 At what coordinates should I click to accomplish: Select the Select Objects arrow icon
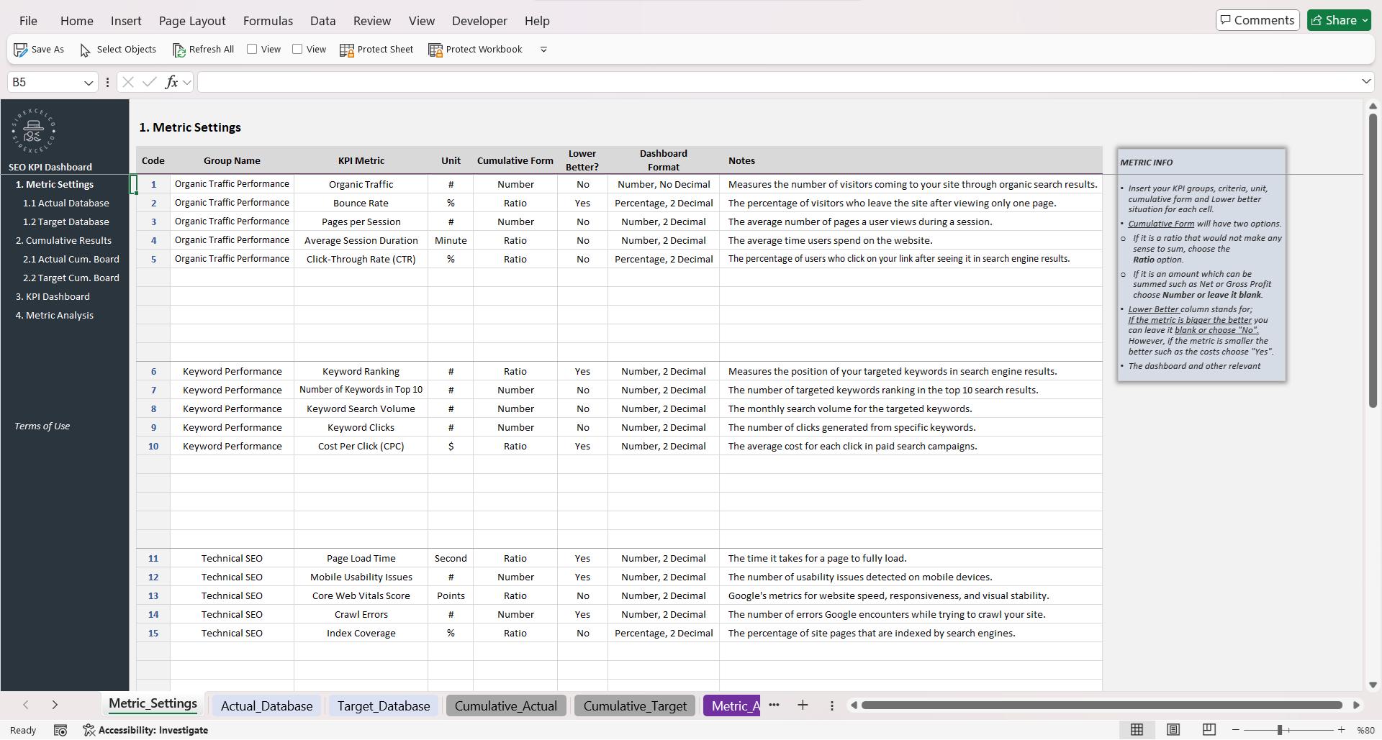click(85, 50)
